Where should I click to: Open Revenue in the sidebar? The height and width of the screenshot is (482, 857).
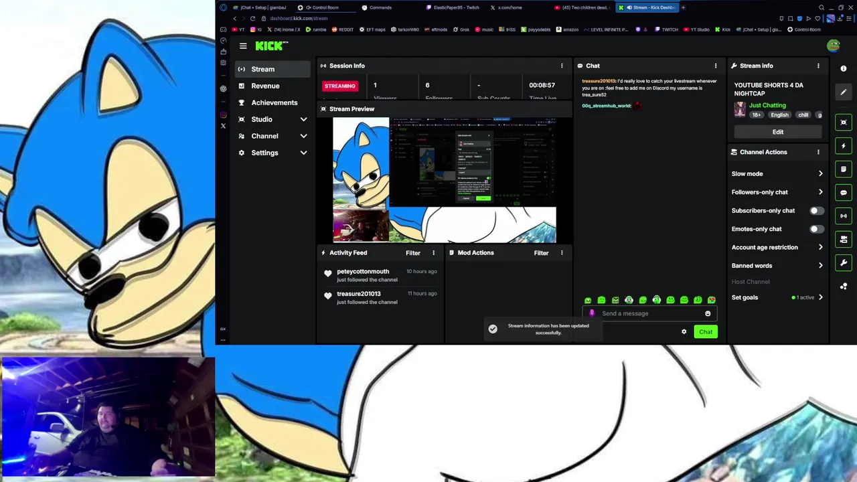[x=272, y=86]
